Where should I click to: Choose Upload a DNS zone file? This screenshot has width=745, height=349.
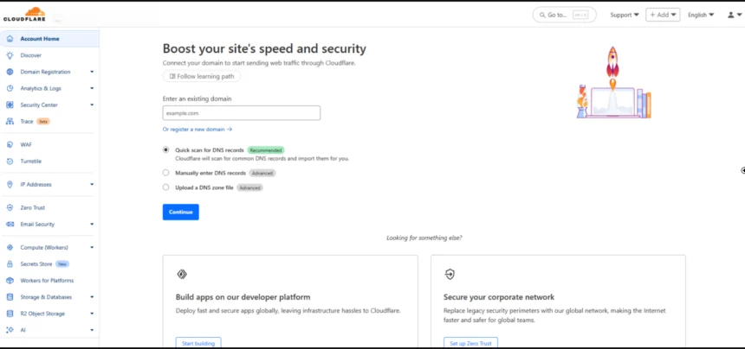pyautogui.click(x=165, y=187)
